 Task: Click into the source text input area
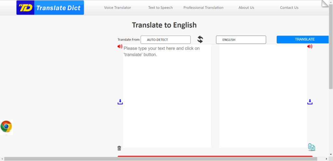167,97
